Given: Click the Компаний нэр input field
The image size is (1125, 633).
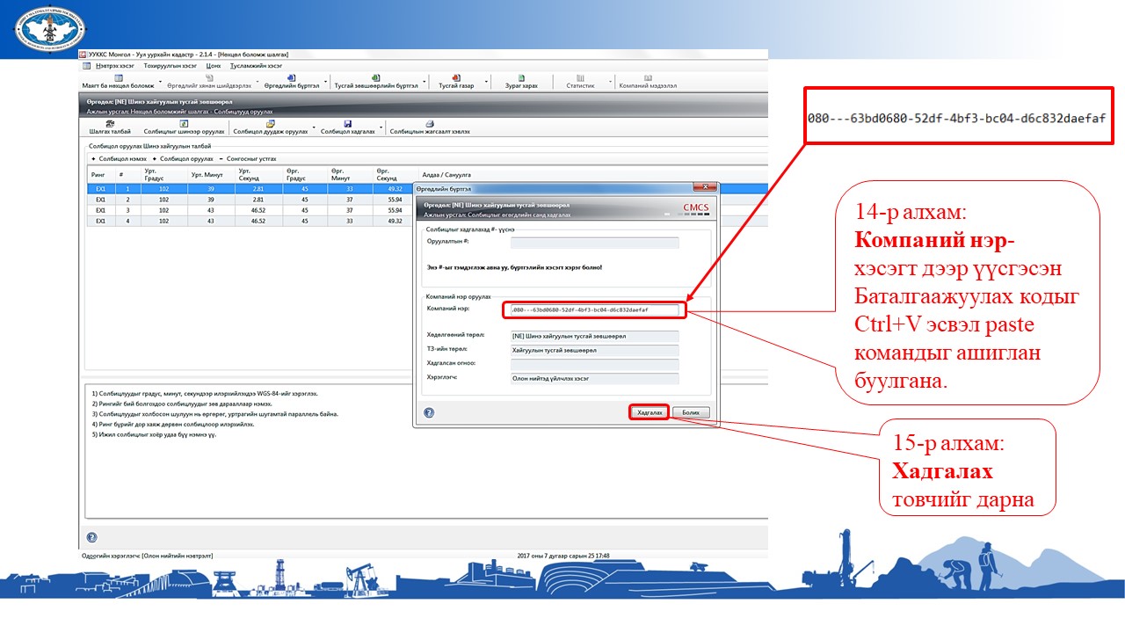Looking at the screenshot, I should pyautogui.click(x=593, y=309).
